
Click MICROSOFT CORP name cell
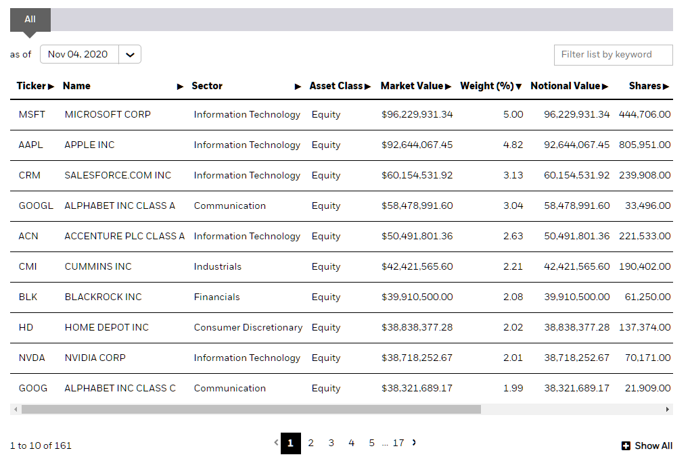tap(108, 114)
